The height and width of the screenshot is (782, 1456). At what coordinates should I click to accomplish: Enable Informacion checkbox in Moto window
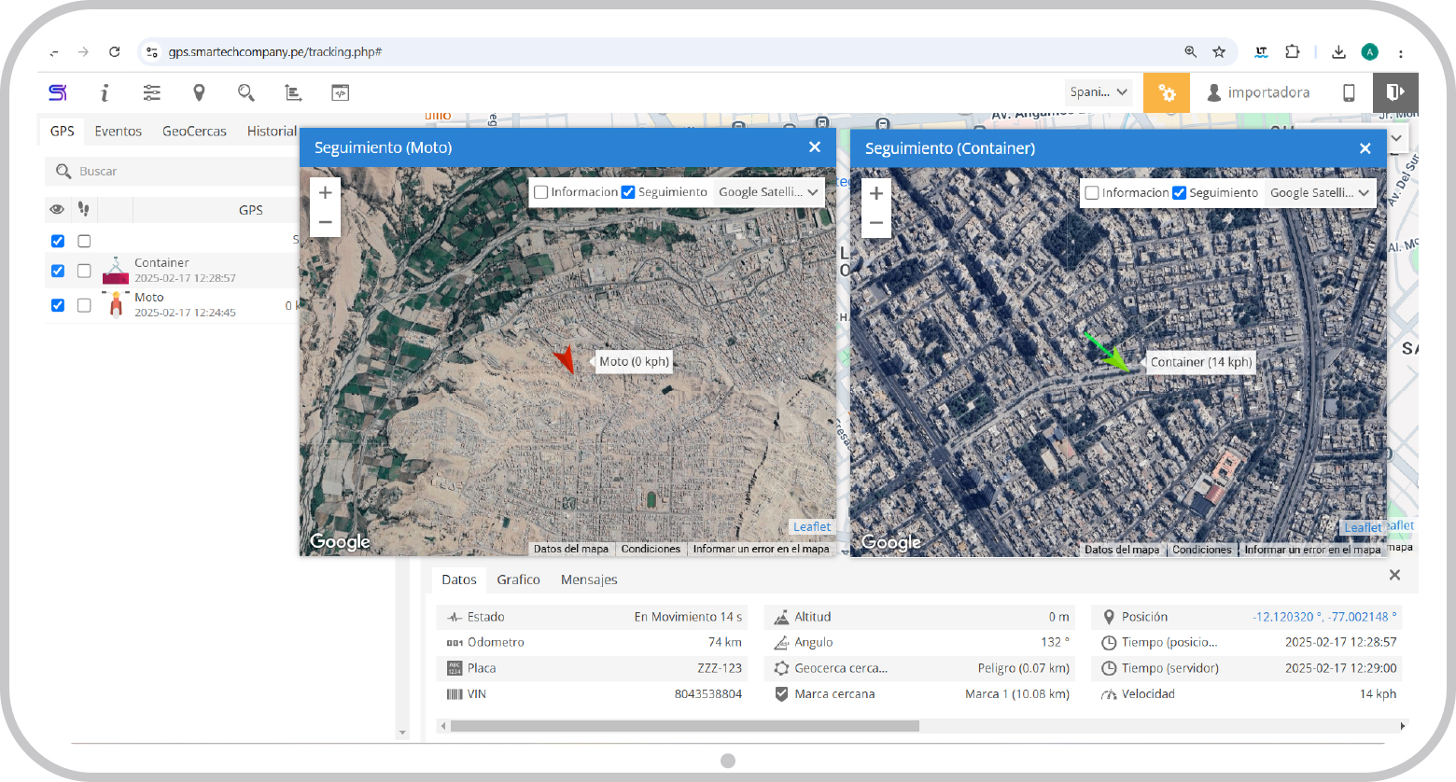pos(540,192)
